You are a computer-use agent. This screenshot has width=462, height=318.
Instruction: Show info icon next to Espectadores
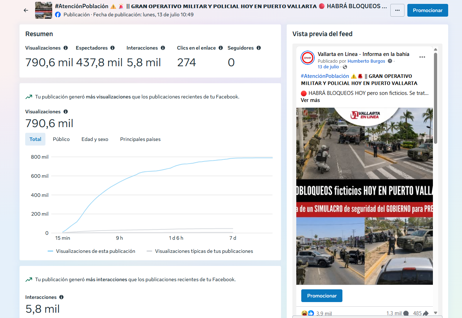(x=112, y=48)
